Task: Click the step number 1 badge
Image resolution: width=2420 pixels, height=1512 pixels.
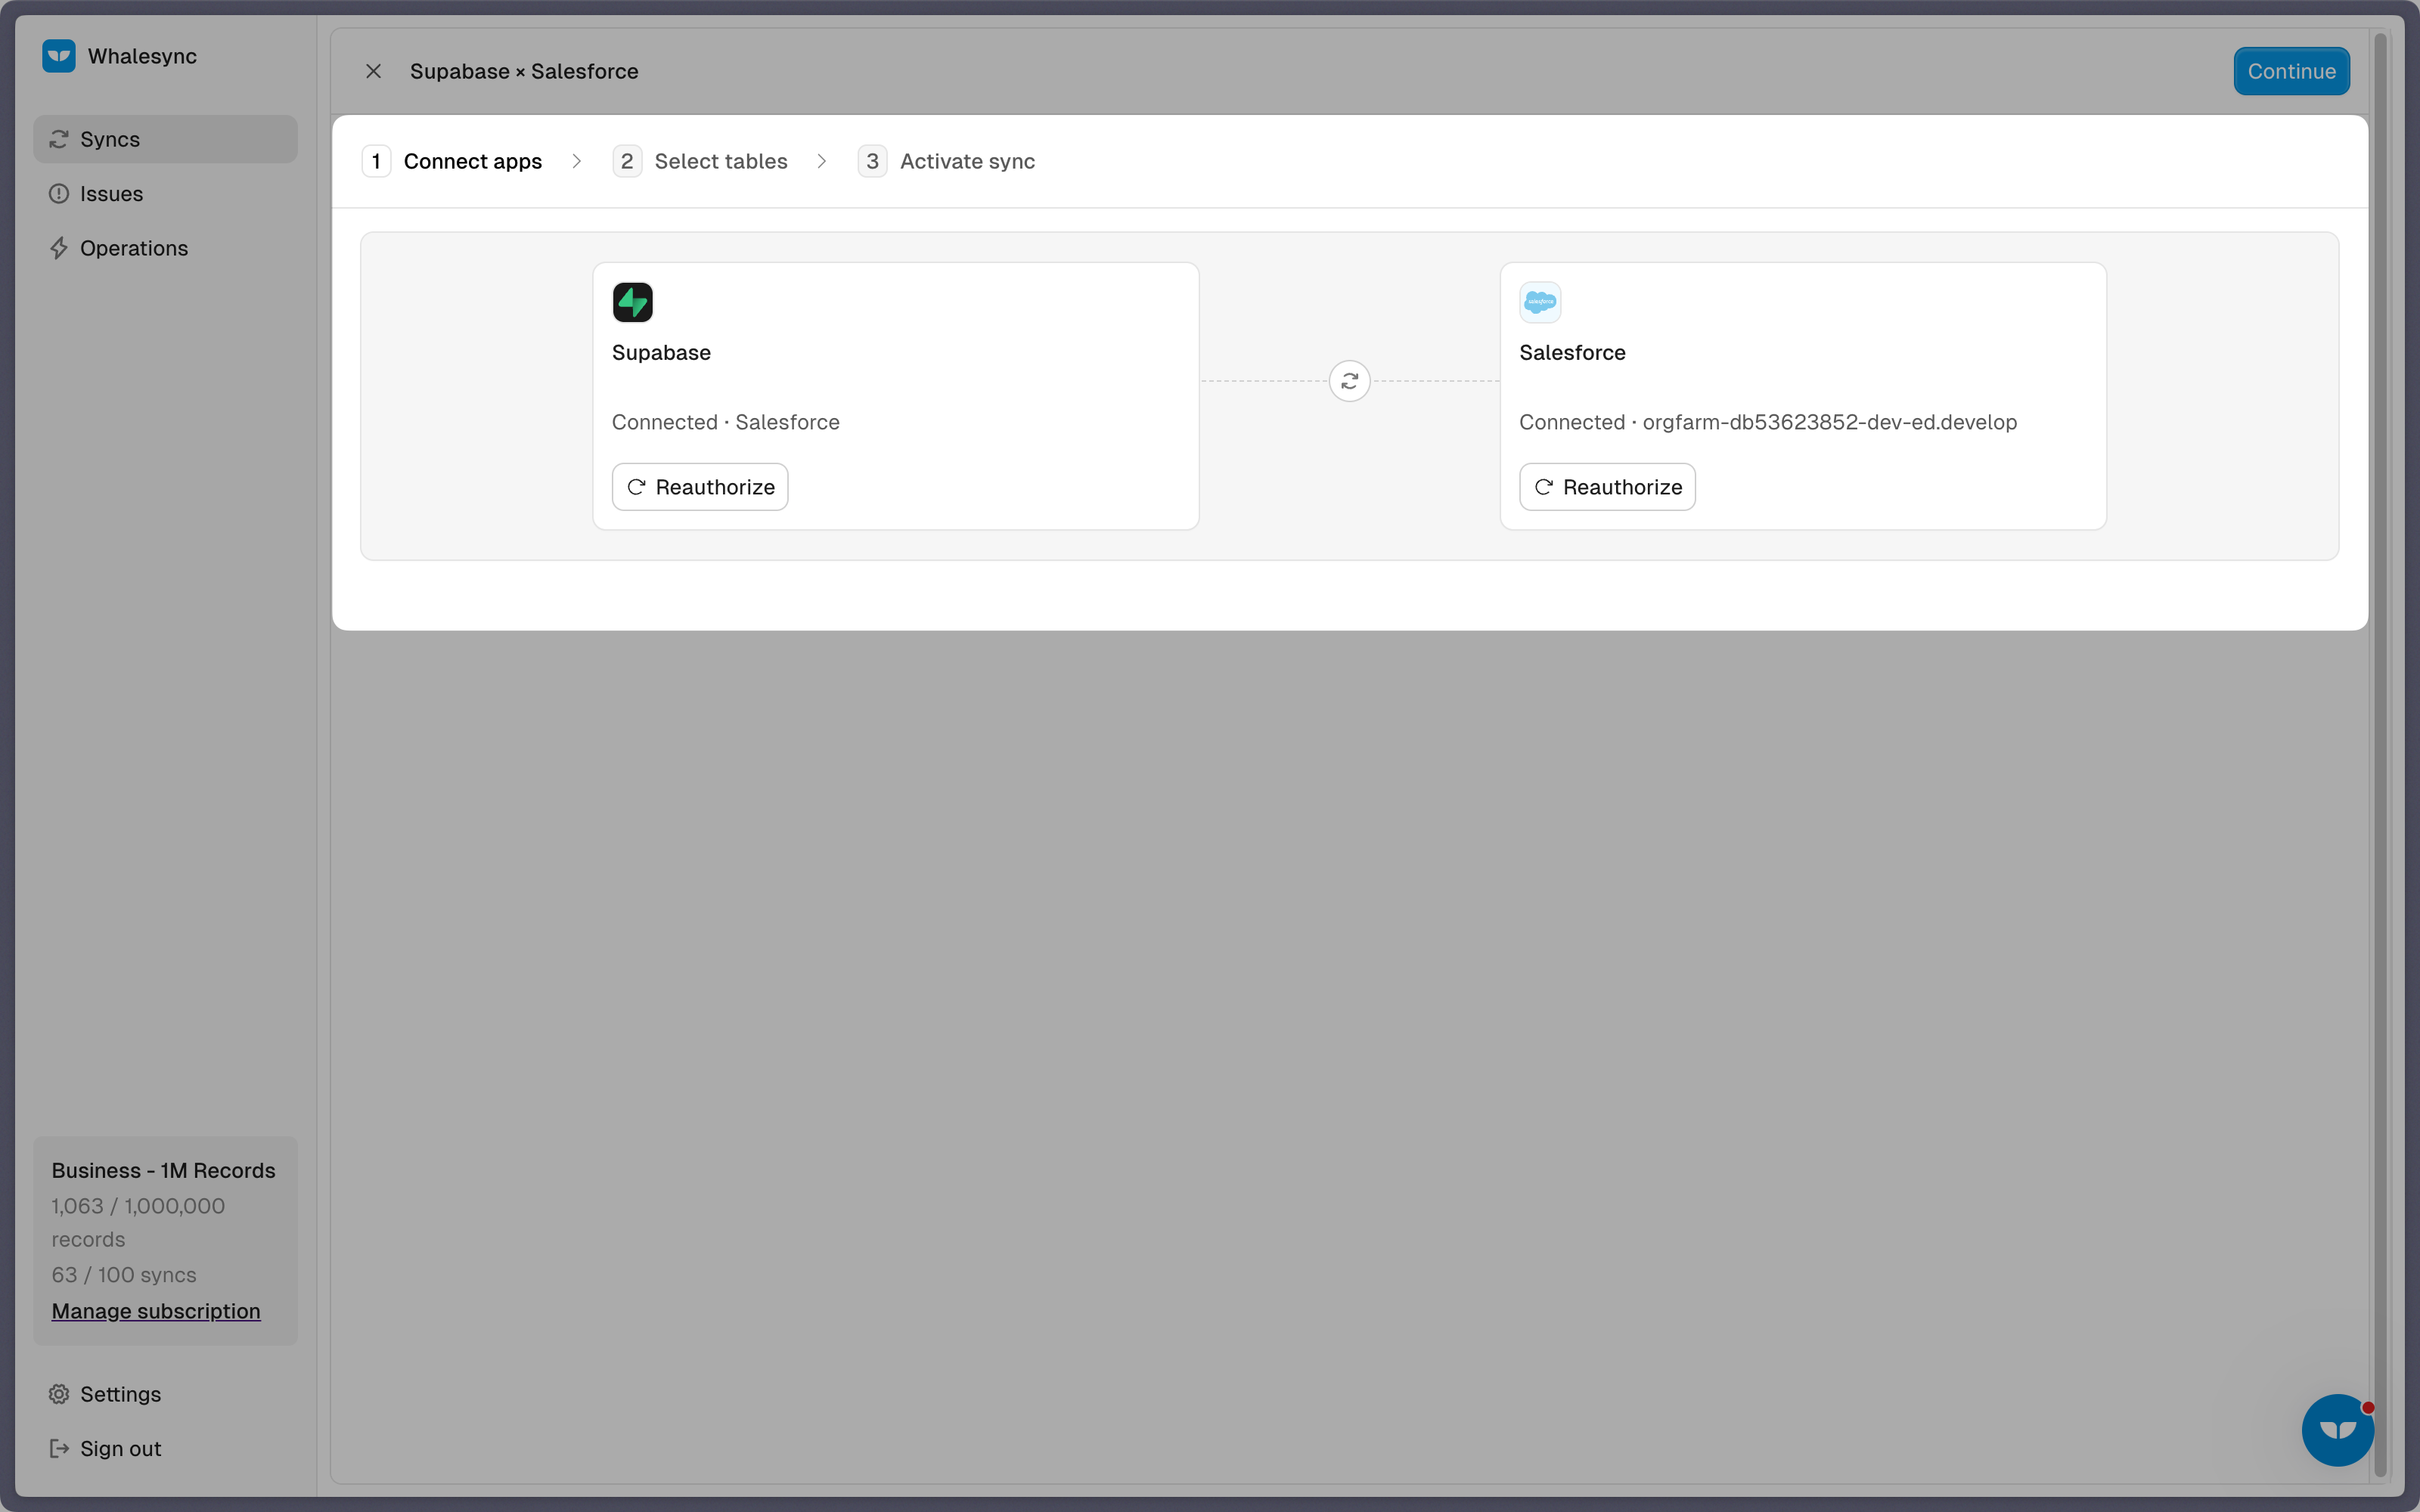Action: 376,161
